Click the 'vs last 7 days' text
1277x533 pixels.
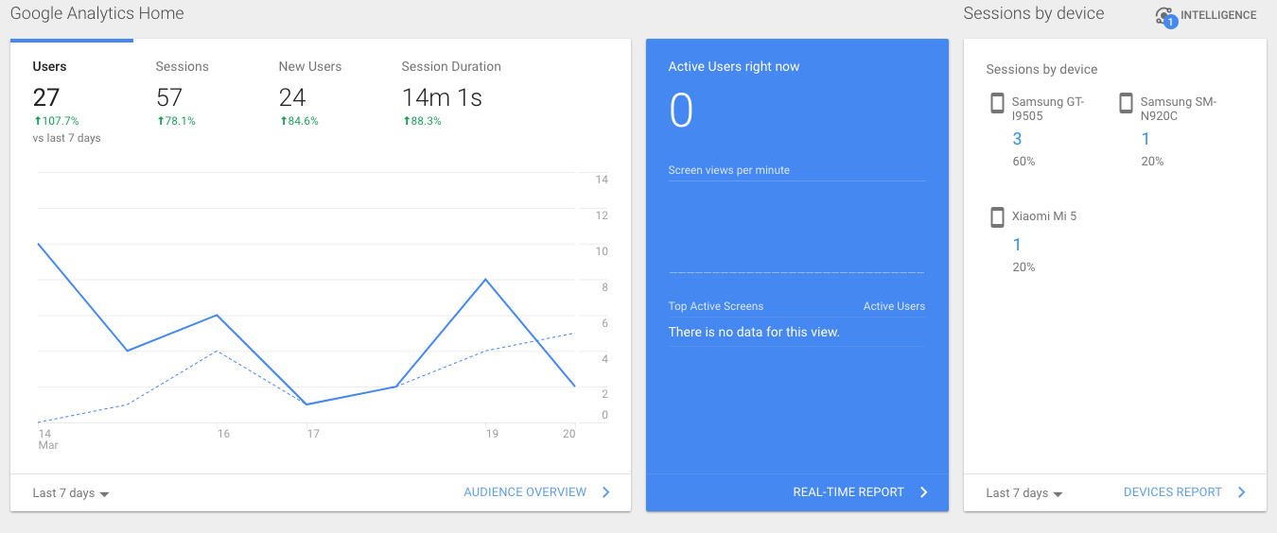point(66,138)
